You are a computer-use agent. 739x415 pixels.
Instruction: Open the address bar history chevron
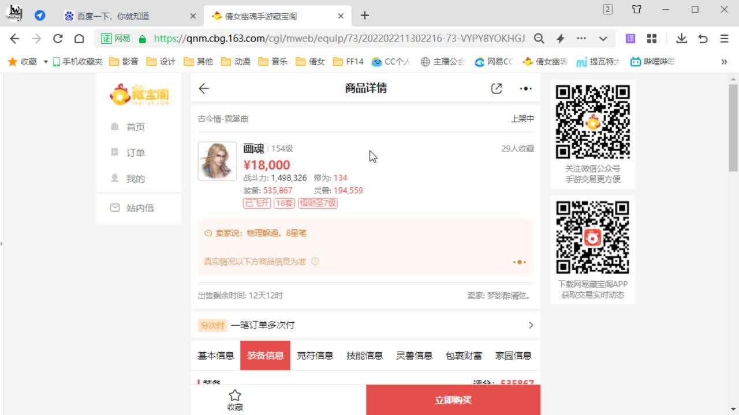602,38
